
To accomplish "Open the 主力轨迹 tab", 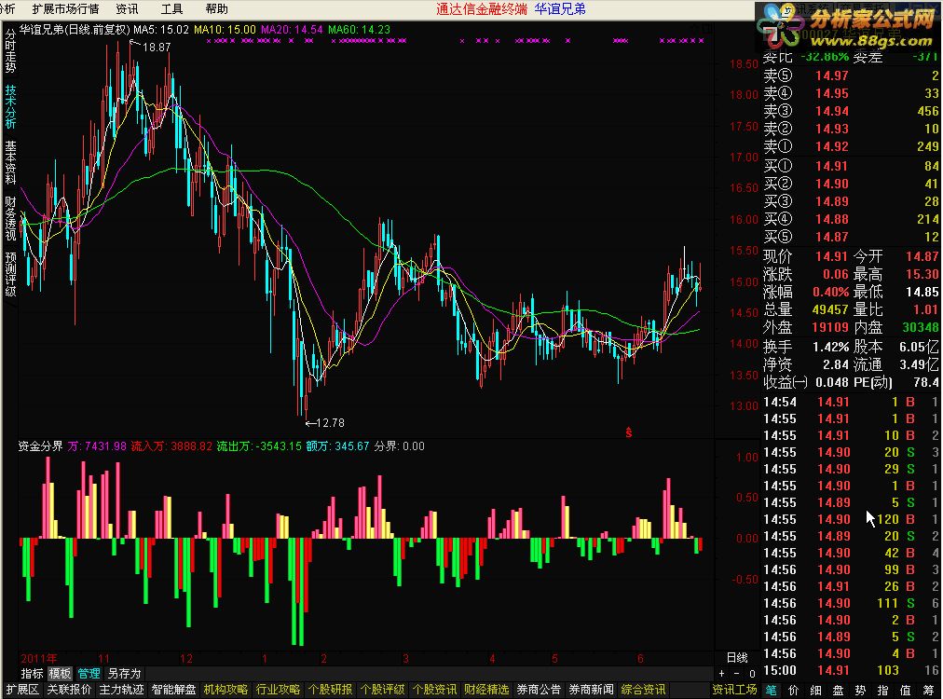I will point(121,690).
